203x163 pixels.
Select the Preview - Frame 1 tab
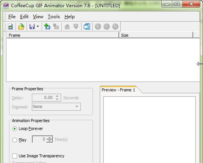118,90
